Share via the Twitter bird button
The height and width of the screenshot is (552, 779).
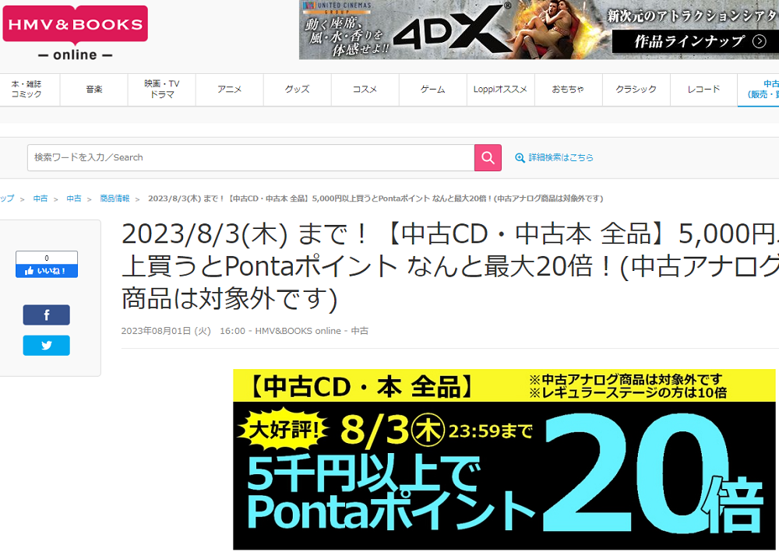pyautogui.click(x=46, y=346)
